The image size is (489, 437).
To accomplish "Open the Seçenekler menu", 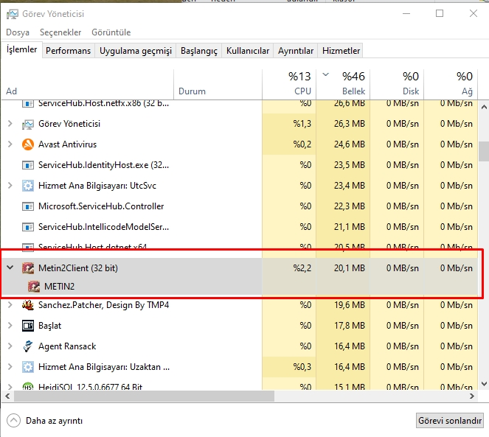I will pos(60,32).
